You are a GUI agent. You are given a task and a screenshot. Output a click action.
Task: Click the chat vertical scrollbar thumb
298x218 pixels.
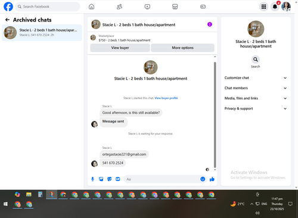pos(215,115)
